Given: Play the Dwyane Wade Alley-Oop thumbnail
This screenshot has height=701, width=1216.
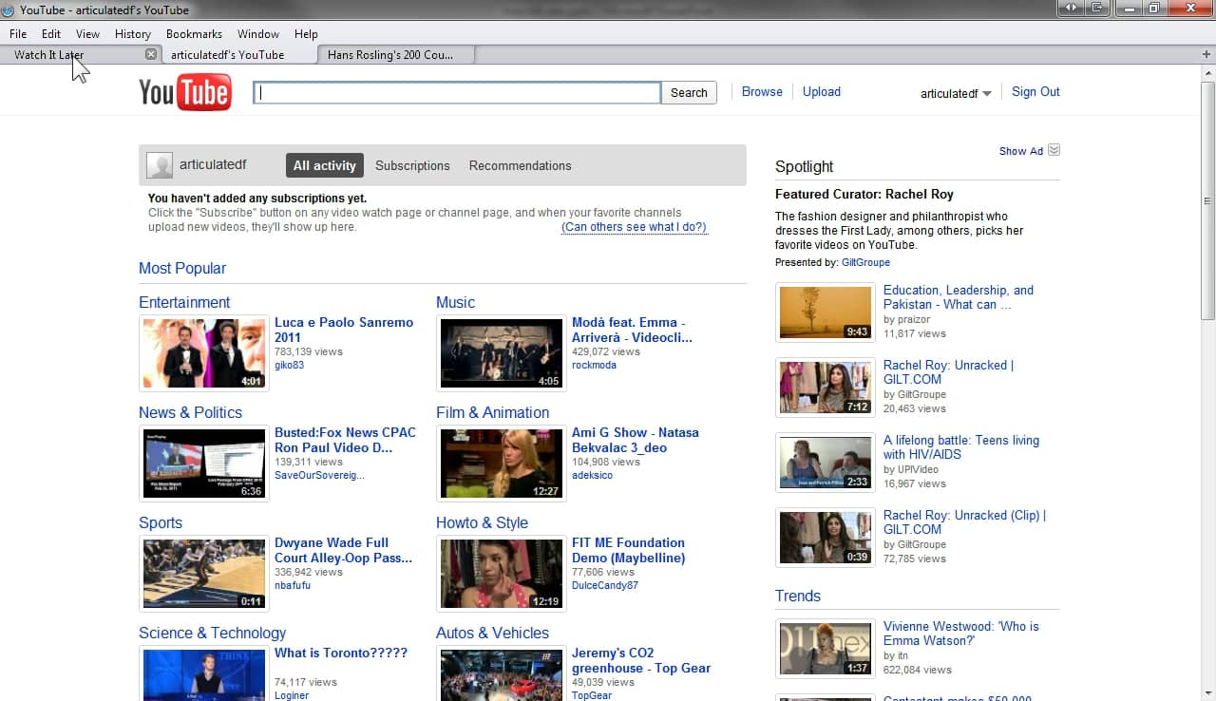Looking at the screenshot, I should coord(204,574).
